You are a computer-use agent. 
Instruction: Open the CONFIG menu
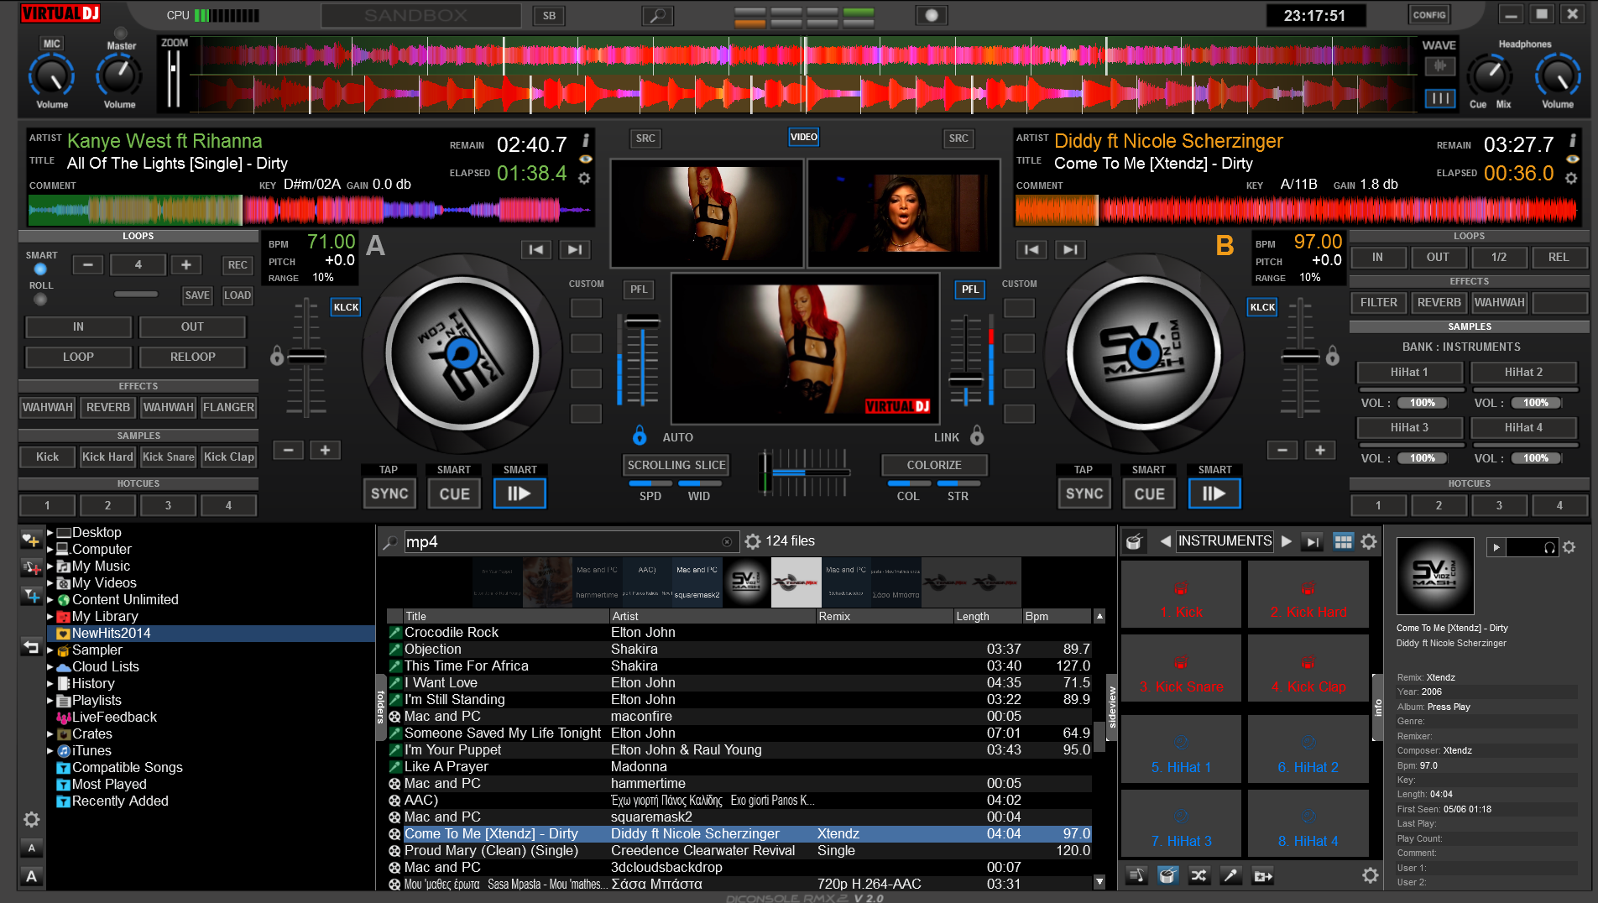[1428, 14]
